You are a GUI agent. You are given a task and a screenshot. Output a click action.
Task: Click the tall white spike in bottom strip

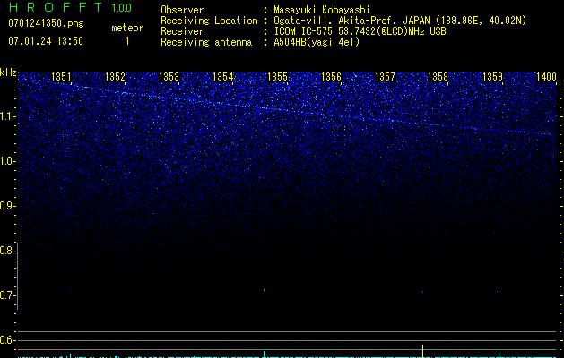[x=422, y=350]
